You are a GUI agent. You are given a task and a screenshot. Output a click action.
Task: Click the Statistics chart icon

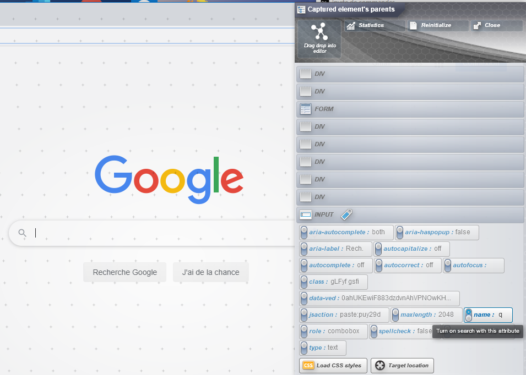[x=351, y=25]
